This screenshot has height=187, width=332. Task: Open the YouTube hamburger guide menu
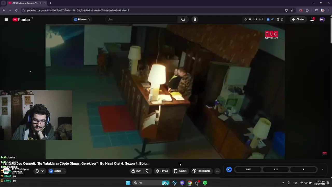[6, 19]
